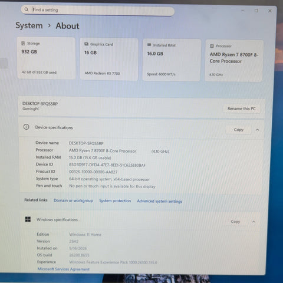Open Advanced system settings link
This screenshot has width=283, height=283.
(x=159, y=201)
